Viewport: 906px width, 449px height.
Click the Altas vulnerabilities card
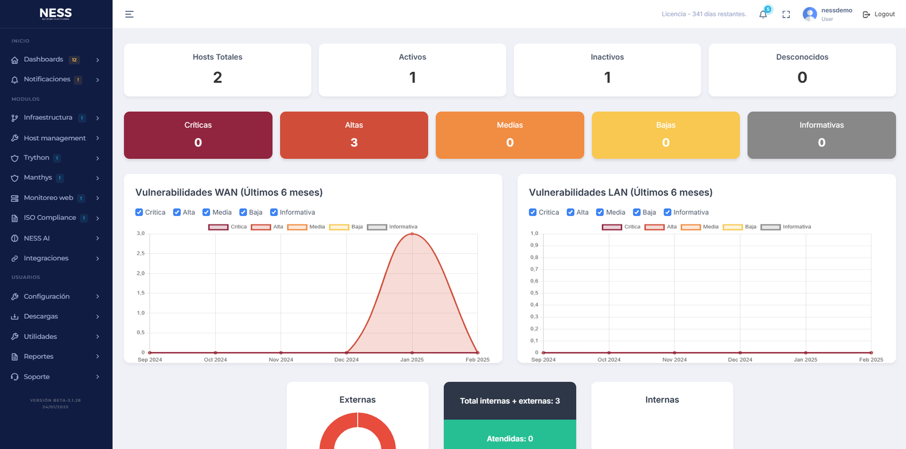click(x=354, y=135)
